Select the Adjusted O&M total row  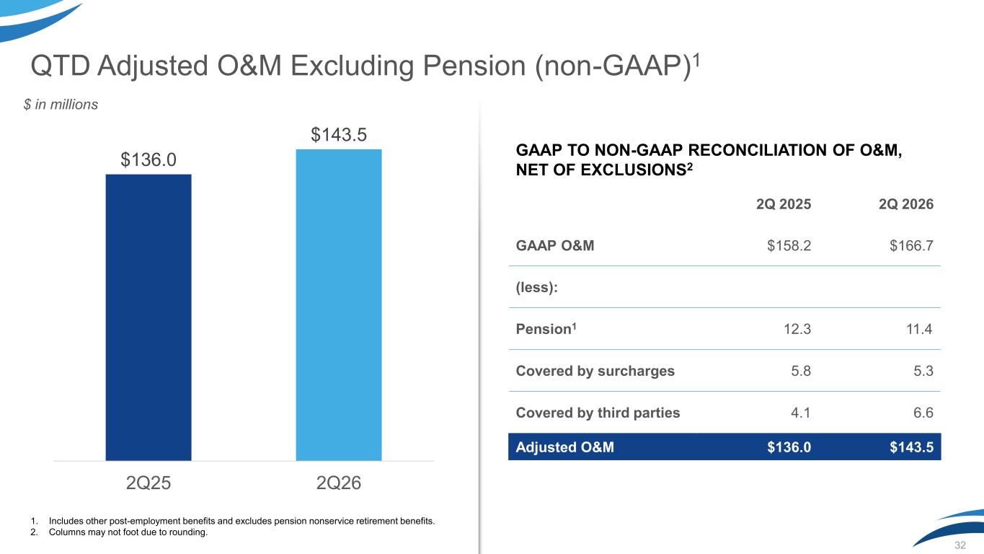[x=724, y=447]
